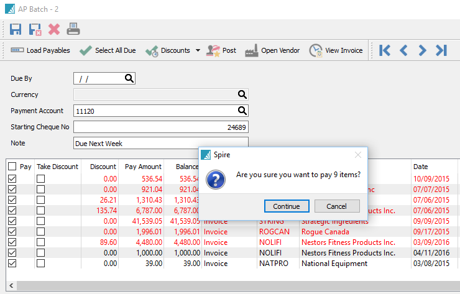Open the Due By date lookup

pos(129,78)
